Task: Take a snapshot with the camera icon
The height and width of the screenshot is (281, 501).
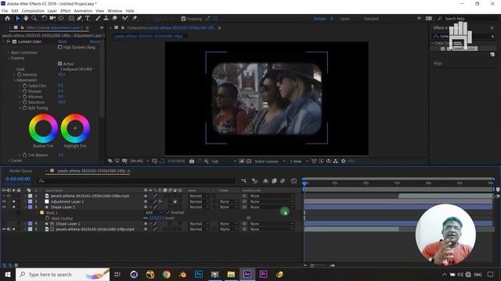Action: pos(192,162)
